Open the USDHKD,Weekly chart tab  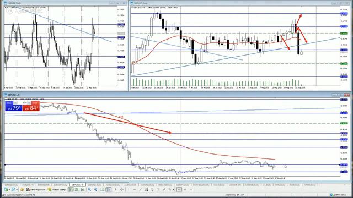(201, 185)
